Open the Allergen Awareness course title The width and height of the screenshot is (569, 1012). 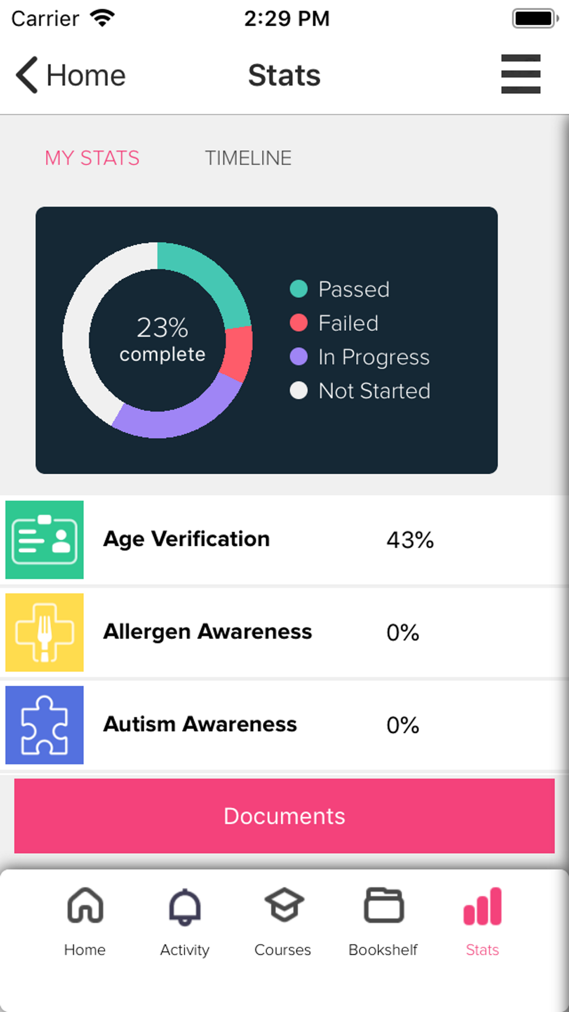(208, 632)
